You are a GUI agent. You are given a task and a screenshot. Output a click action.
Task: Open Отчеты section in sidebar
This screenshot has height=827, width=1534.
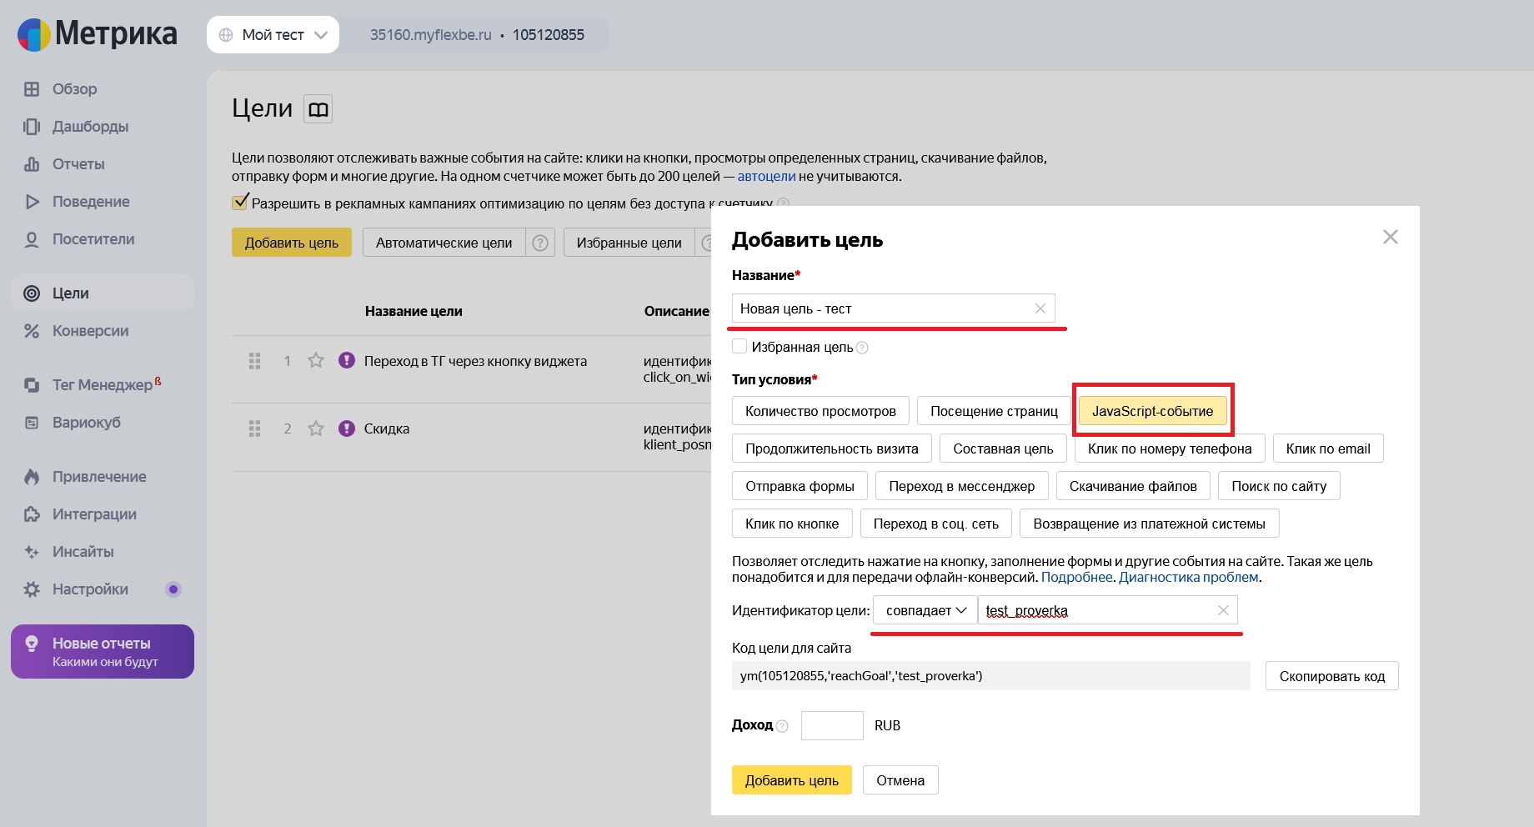[78, 164]
